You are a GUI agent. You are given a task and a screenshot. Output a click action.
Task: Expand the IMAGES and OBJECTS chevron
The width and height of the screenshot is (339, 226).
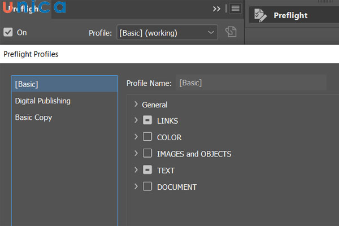tap(136, 154)
